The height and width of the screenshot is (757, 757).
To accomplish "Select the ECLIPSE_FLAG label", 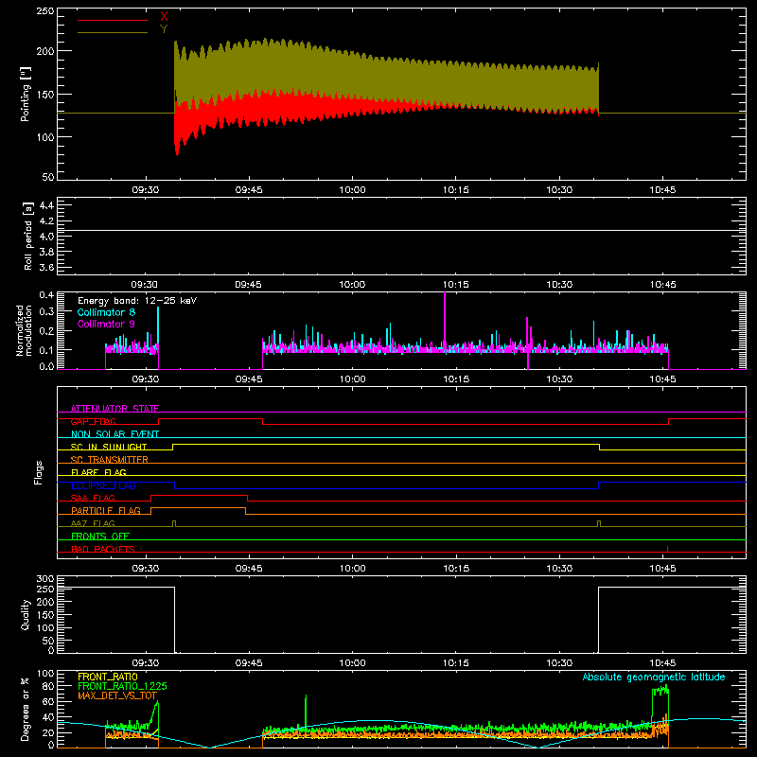I will (x=103, y=485).
